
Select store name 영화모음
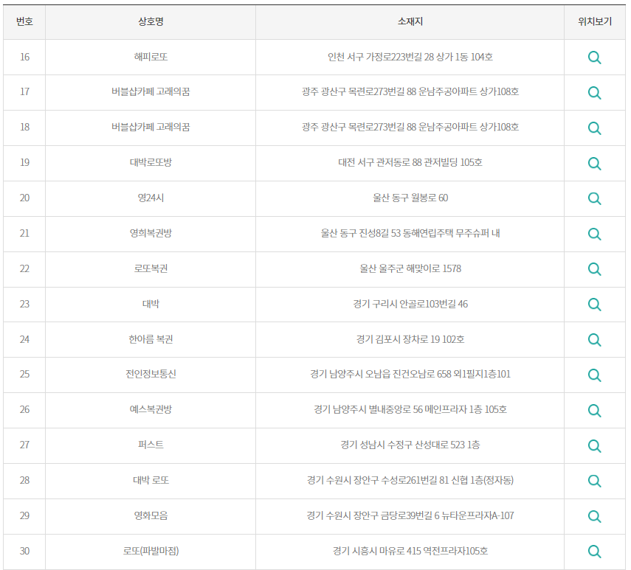(x=151, y=515)
